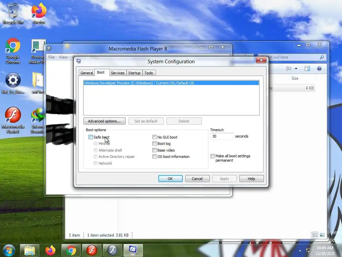Click the Apply button
The image size is (342, 257).
[x=224, y=179]
